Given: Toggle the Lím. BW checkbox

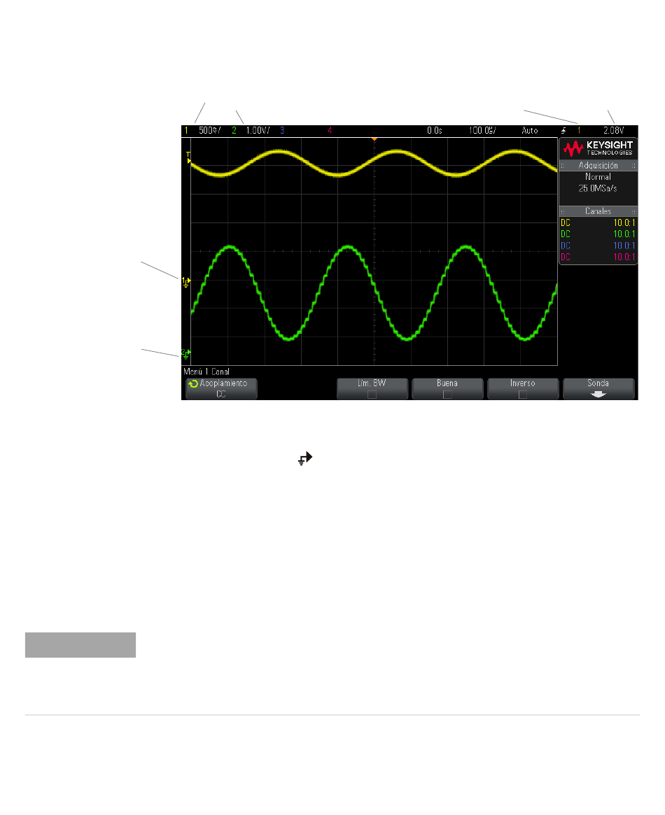Looking at the screenshot, I should [372, 395].
